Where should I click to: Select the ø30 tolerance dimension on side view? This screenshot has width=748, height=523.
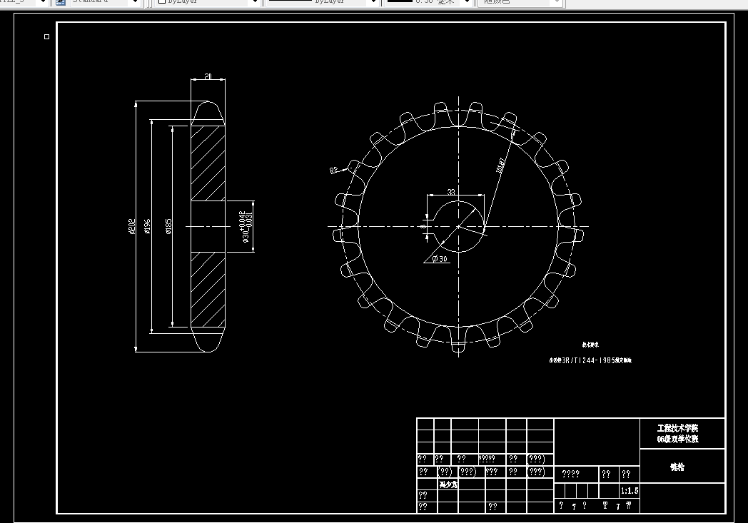tap(246, 227)
